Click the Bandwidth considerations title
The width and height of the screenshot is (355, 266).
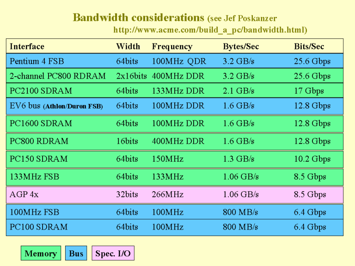[138, 18]
